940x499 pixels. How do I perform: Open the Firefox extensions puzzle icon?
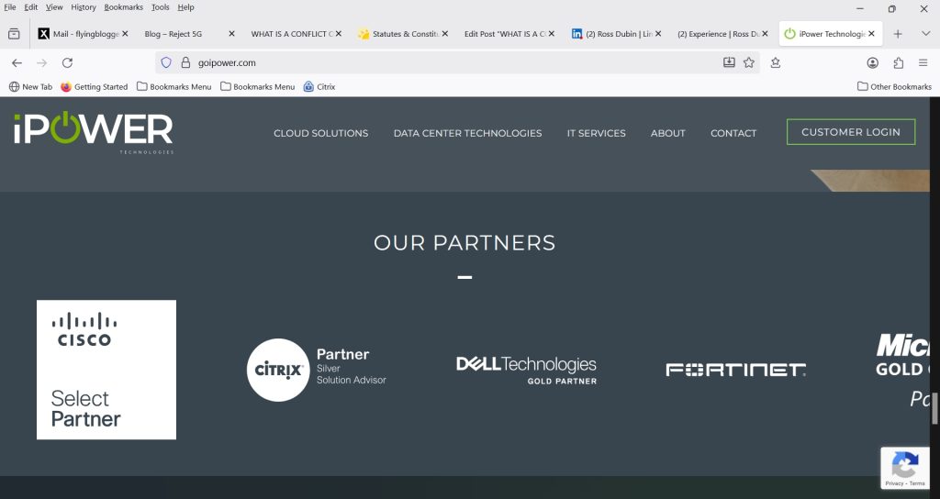click(898, 63)
